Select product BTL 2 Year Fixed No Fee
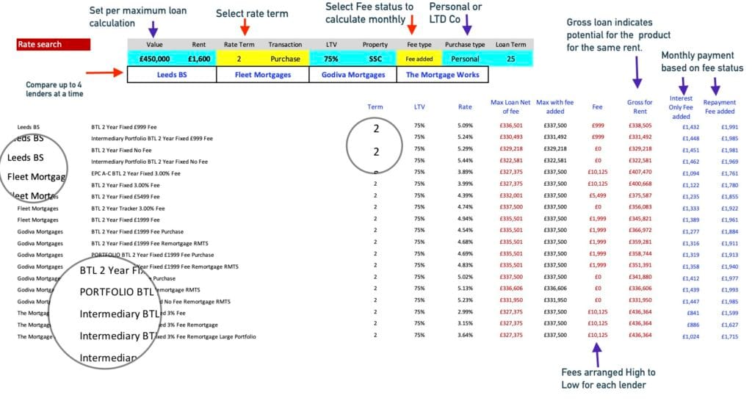 pos(121,150)
